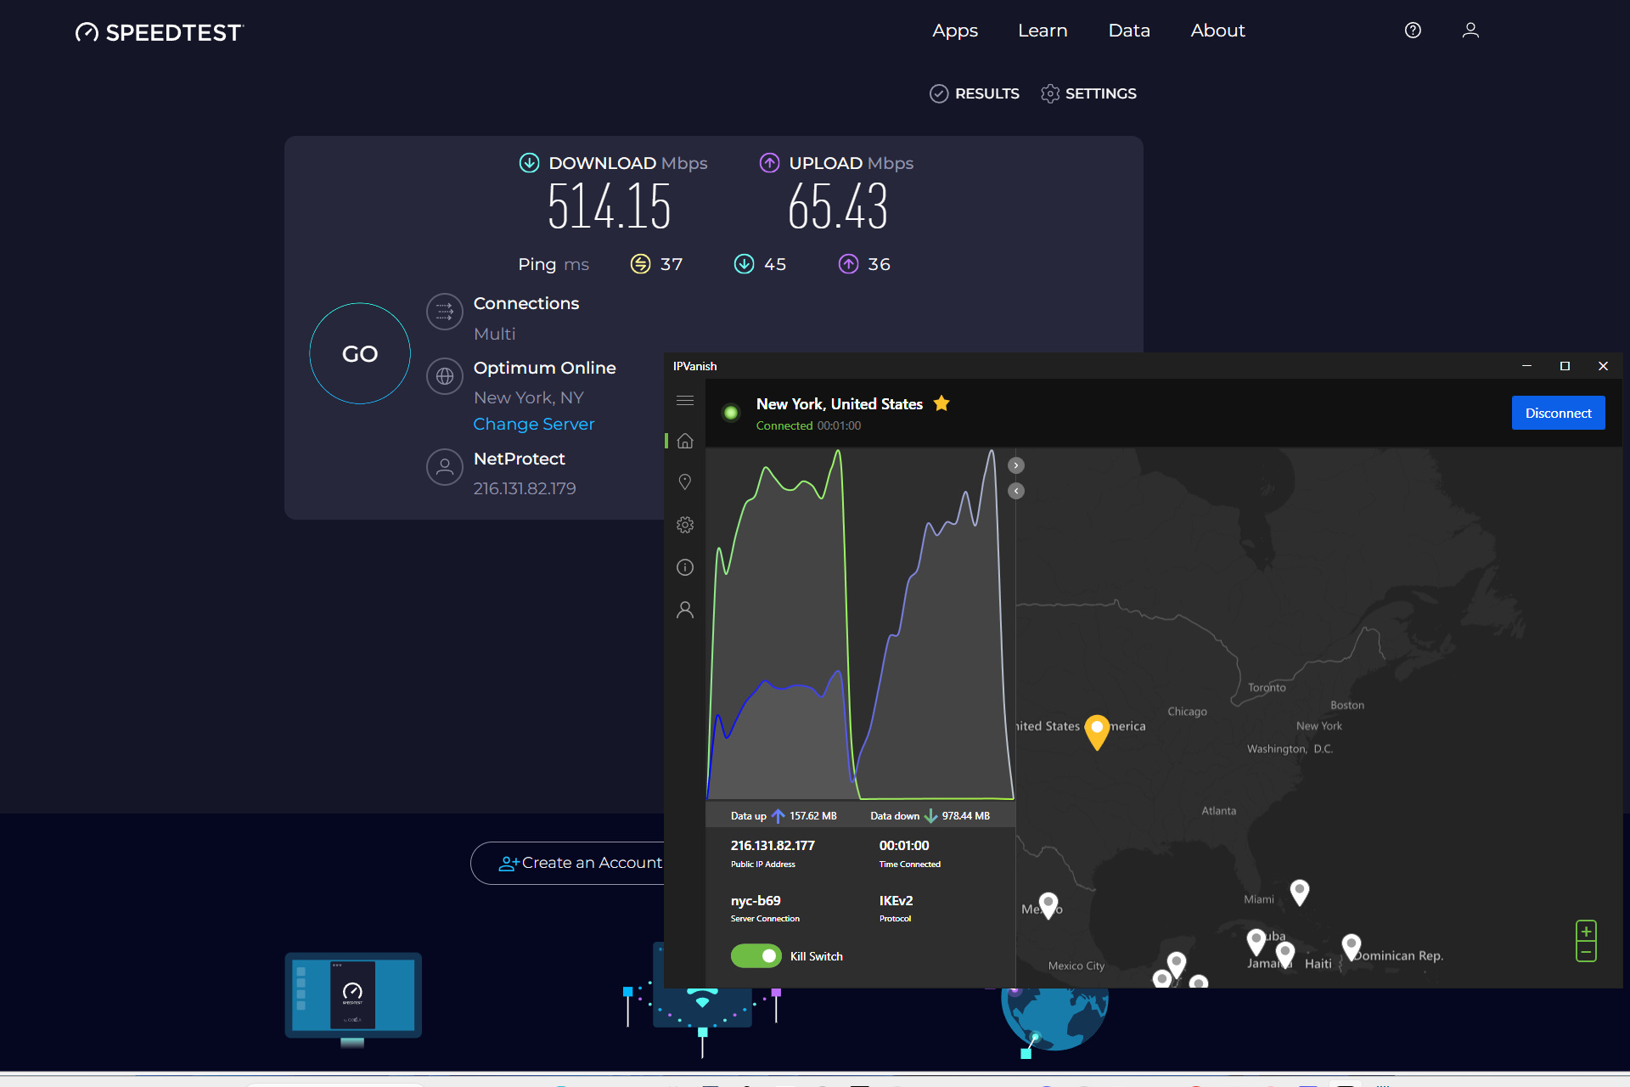Click the Data up 157.62 MB value
Image resolution: width=1630 pixels, height=1087 pixels.
pyautogui.click(x=813, y=816)
